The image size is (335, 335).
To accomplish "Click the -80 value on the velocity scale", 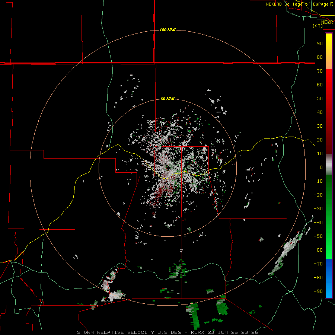I will click(x=318, y=278).
